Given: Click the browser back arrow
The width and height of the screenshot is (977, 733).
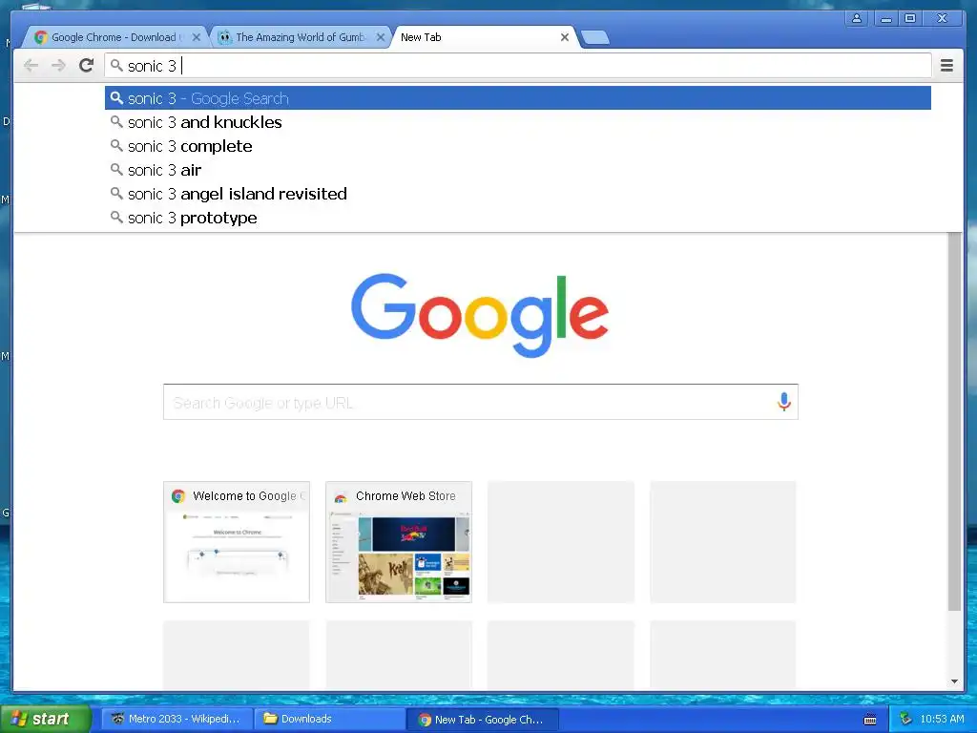Looking at the screenshot, I should click(x=31, y=66).
